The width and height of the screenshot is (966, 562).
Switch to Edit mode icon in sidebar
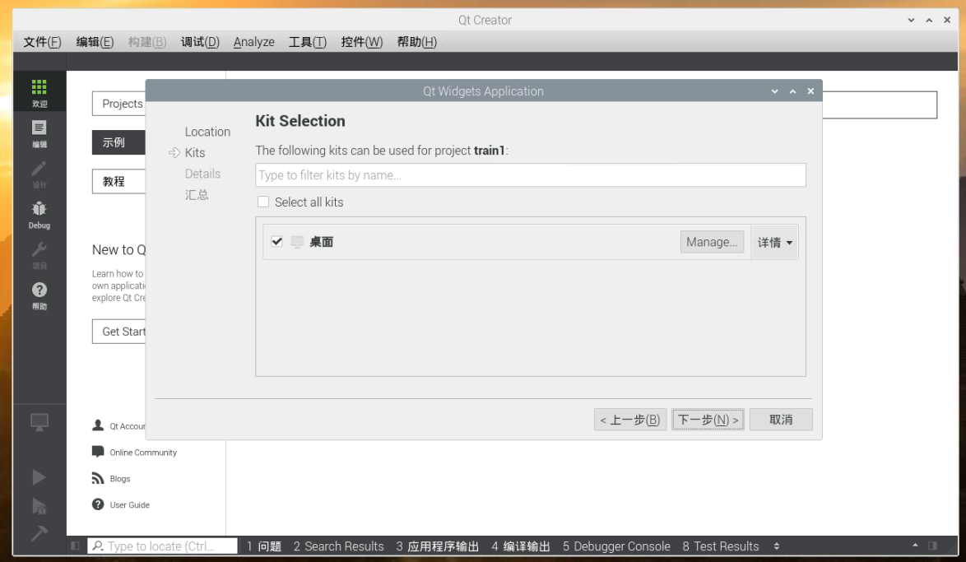[39, 133]
